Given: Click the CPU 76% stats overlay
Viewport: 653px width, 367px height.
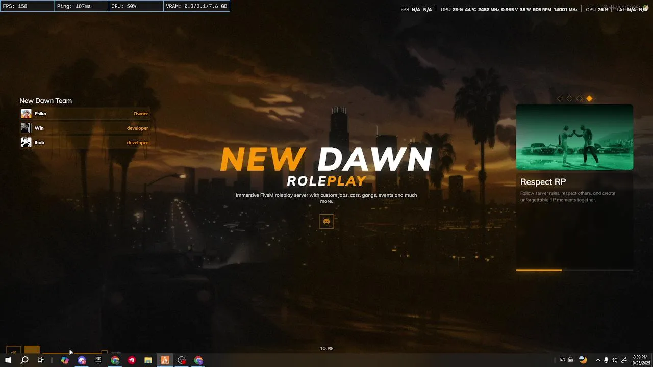Looking at the screenshot, I should coord(597,9).
